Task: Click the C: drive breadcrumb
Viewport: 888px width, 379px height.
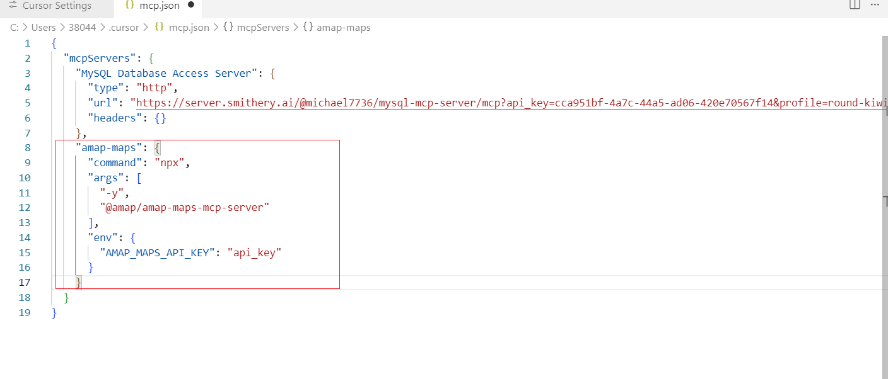Action: [15, 28]
